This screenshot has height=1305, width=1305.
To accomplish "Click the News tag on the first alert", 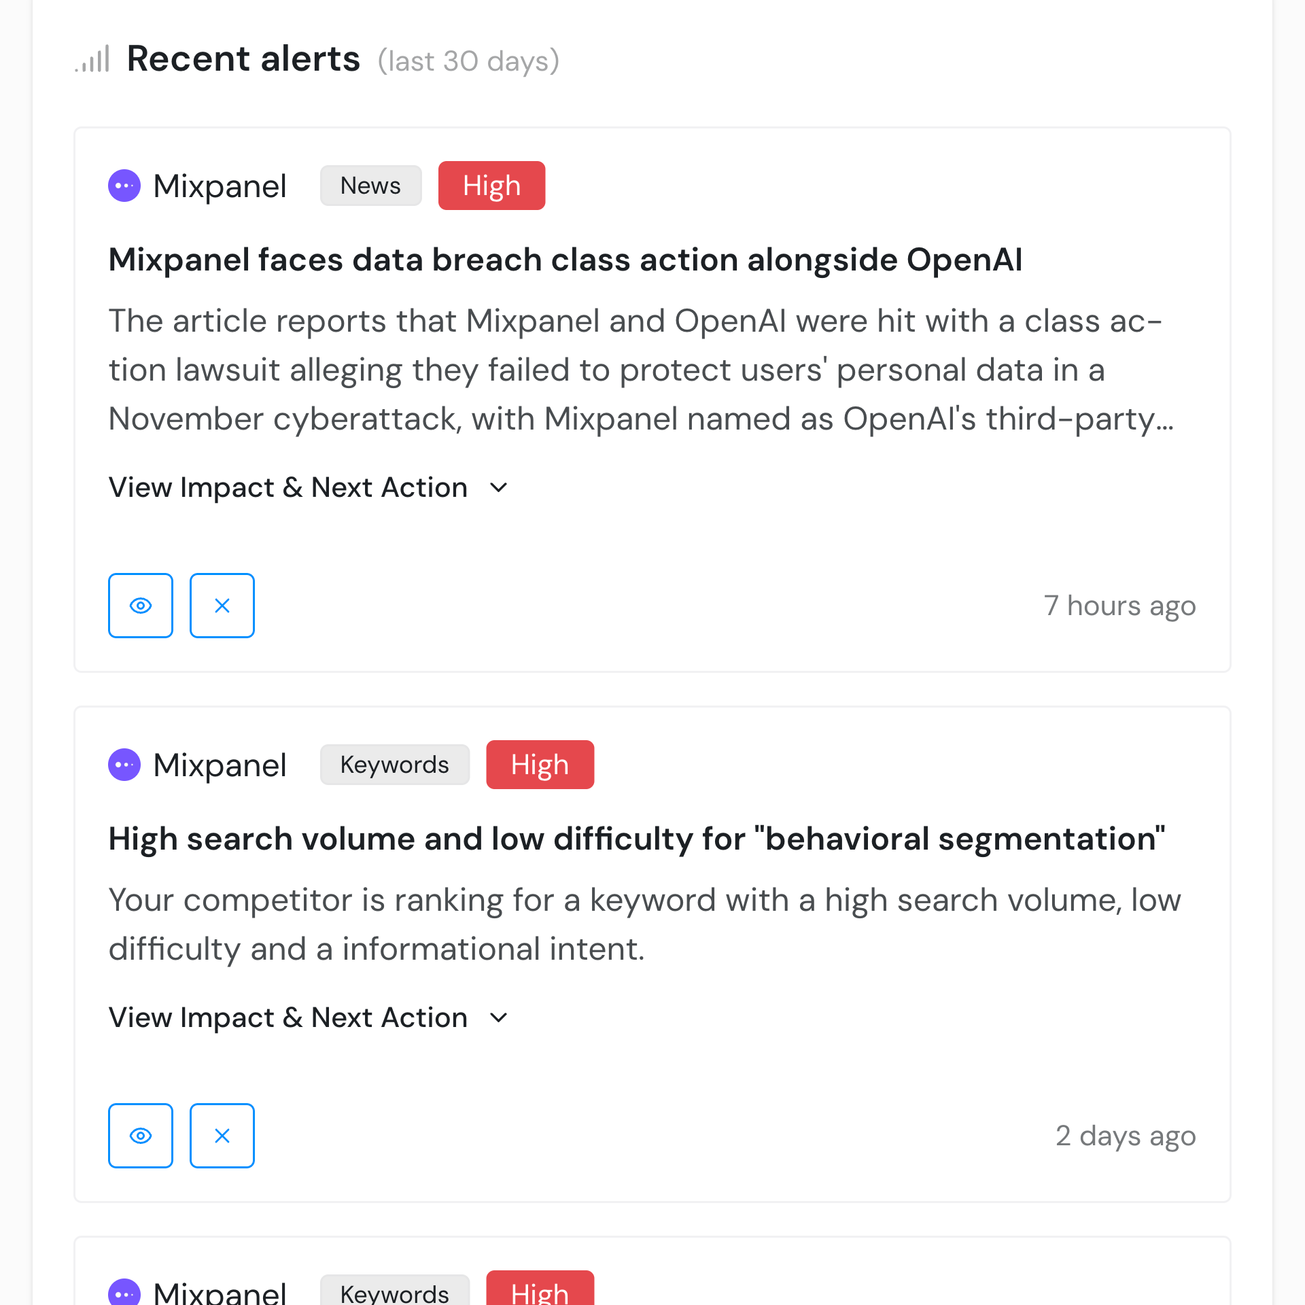I will [370, 186].
